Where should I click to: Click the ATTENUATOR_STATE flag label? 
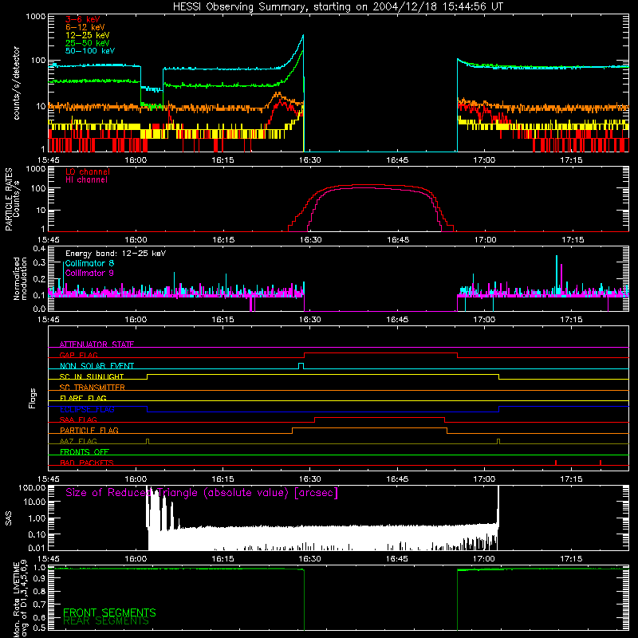tap(96, 345)
